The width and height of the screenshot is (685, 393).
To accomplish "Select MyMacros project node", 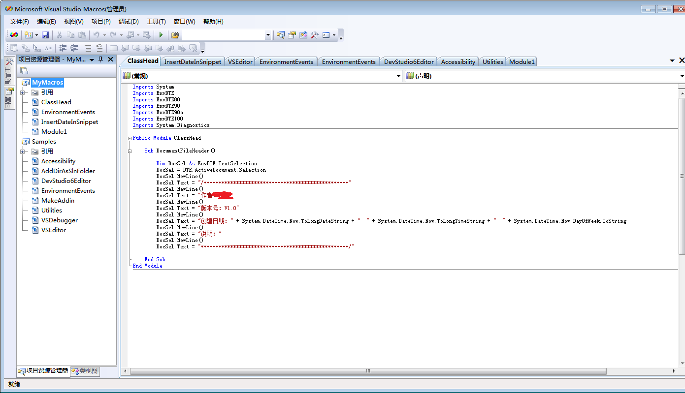I will [x=48, y=83].
